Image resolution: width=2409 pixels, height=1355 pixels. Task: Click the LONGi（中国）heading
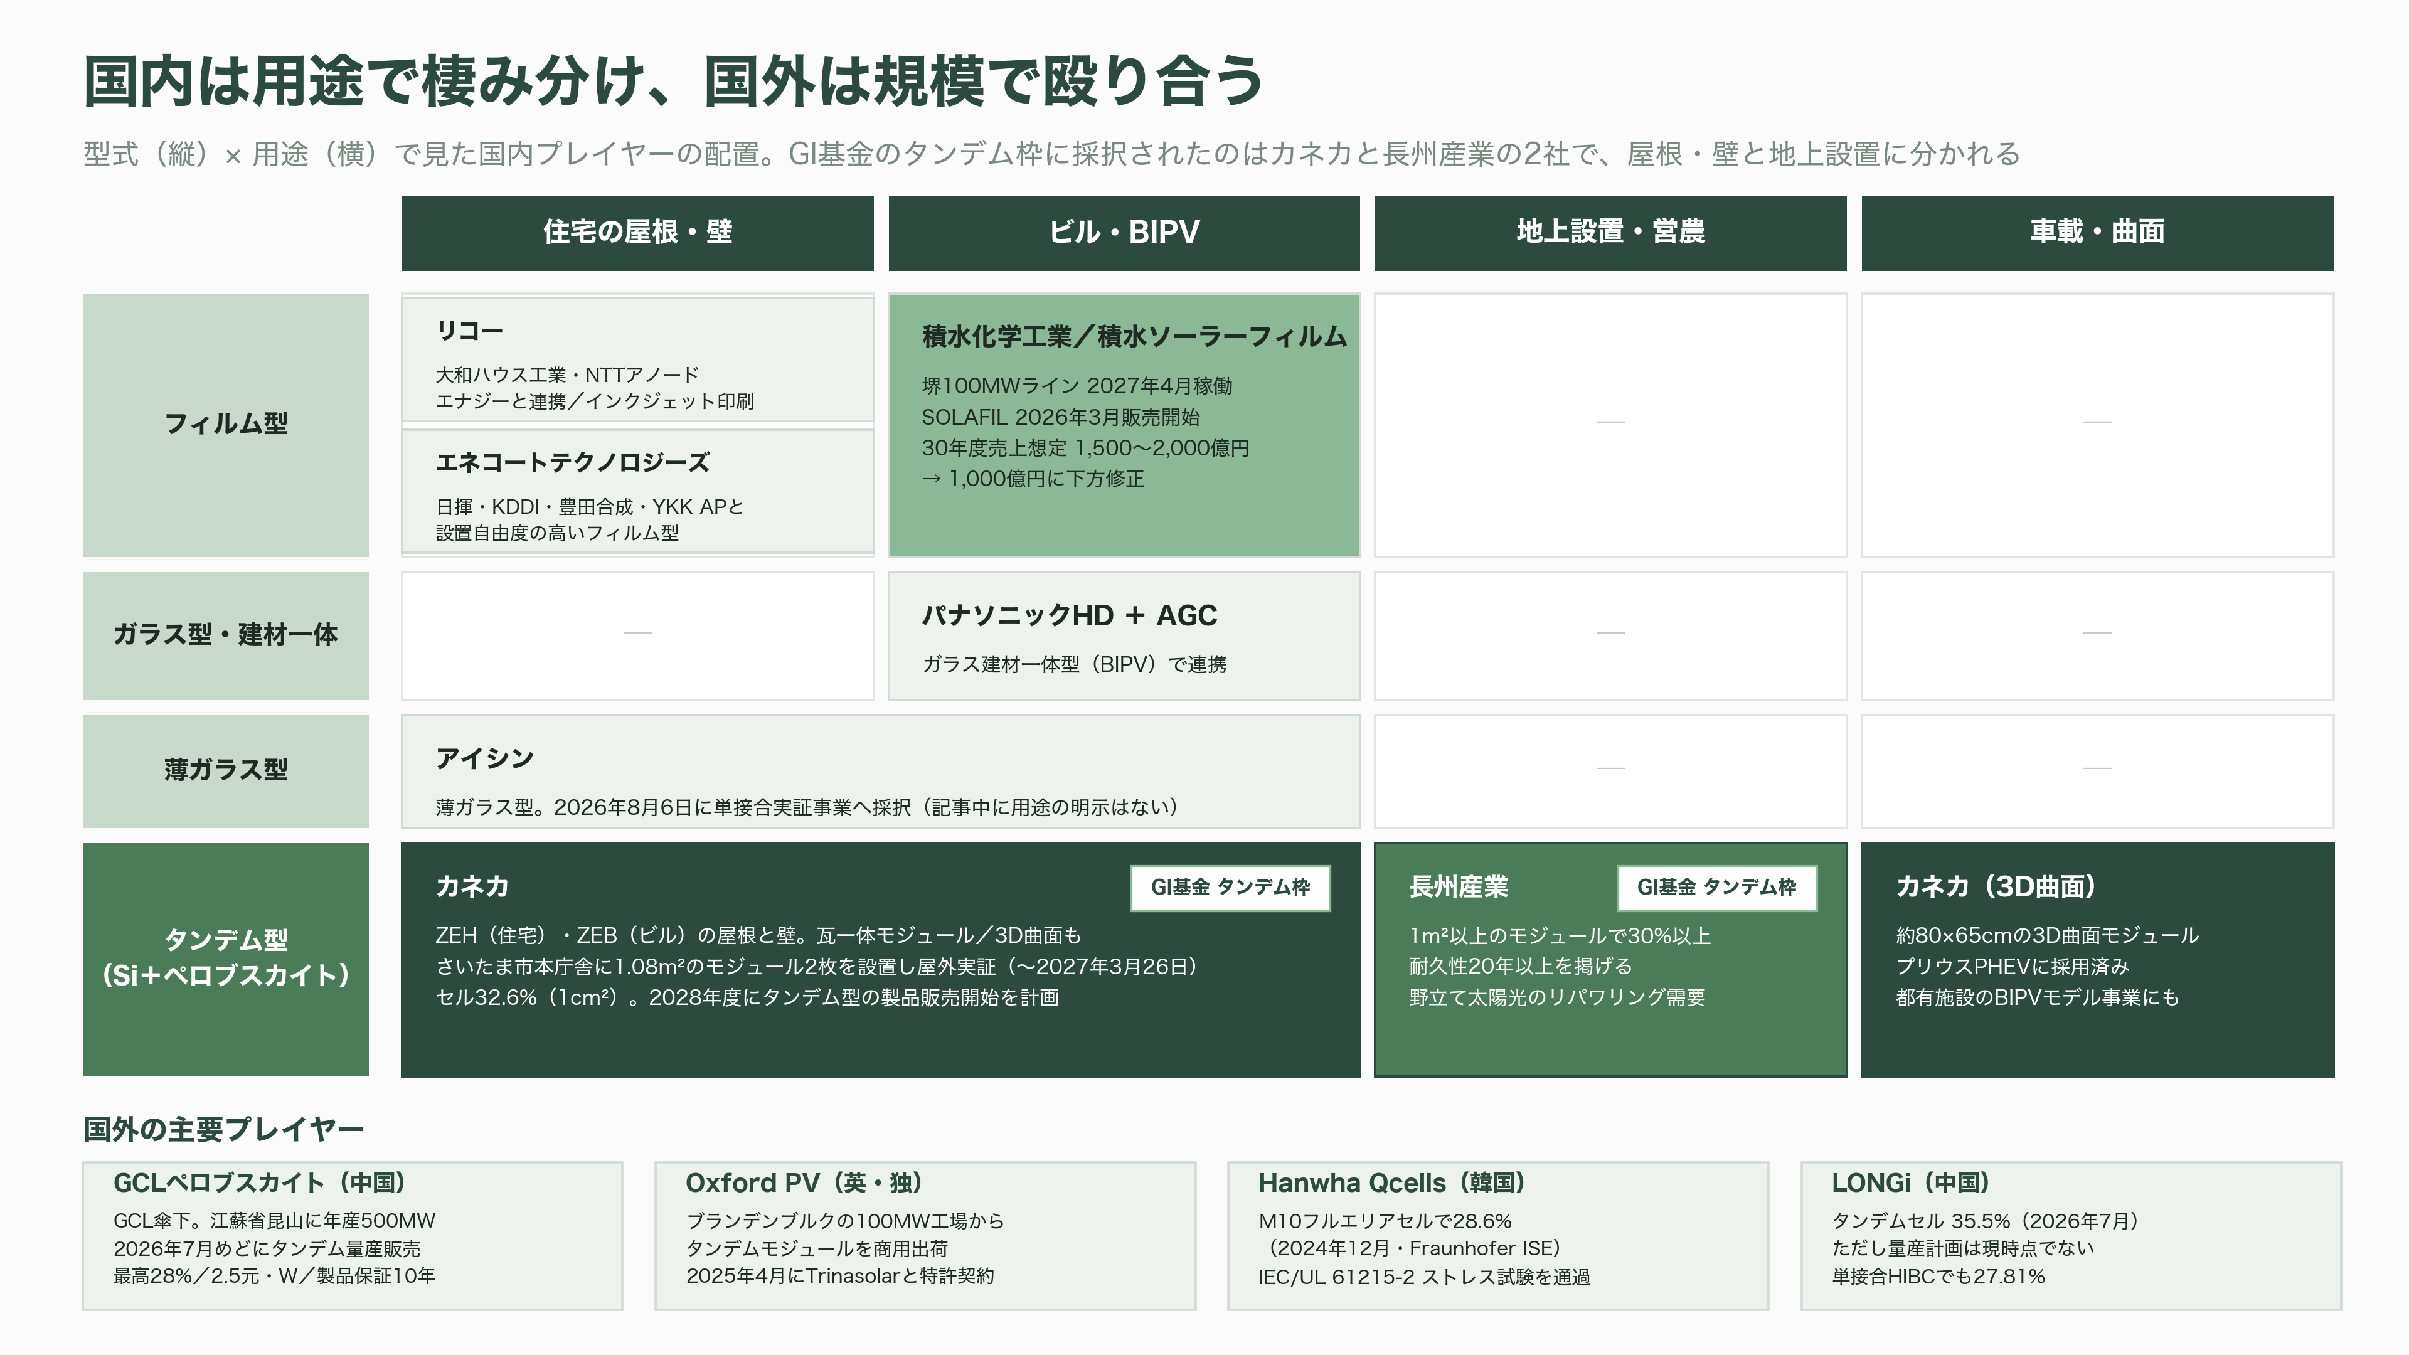click(1910, 1183)
